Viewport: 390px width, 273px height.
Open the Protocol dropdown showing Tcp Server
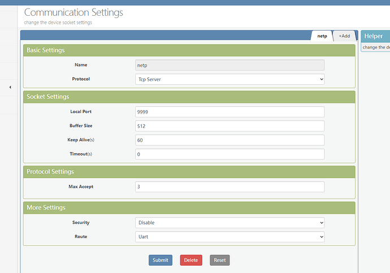coord(229,79)
